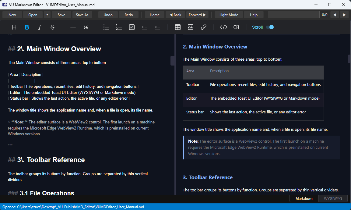Screen dimensions: 351x210
Task: Insert task checklist icon
Action: pos(132,27)
